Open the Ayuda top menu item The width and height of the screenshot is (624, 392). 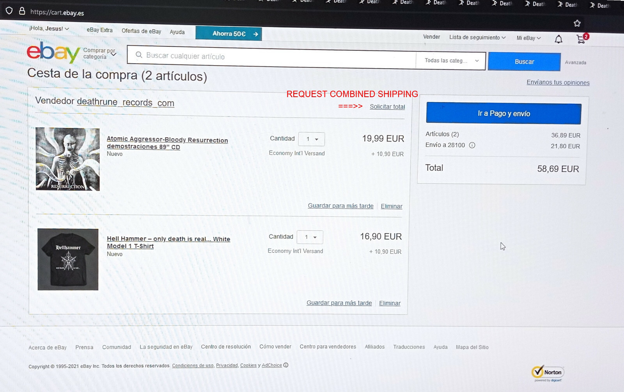(x=177, y=32)
